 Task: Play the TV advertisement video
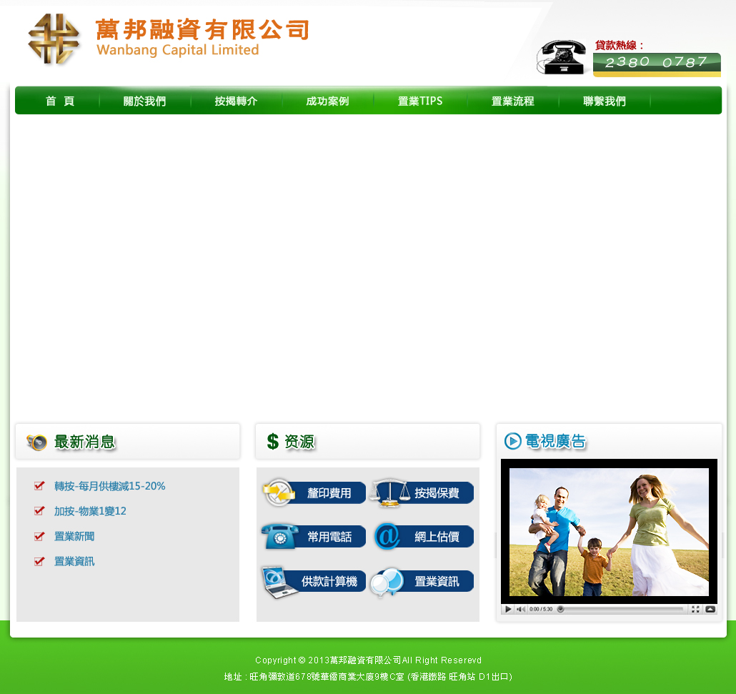tap(508, 610)
